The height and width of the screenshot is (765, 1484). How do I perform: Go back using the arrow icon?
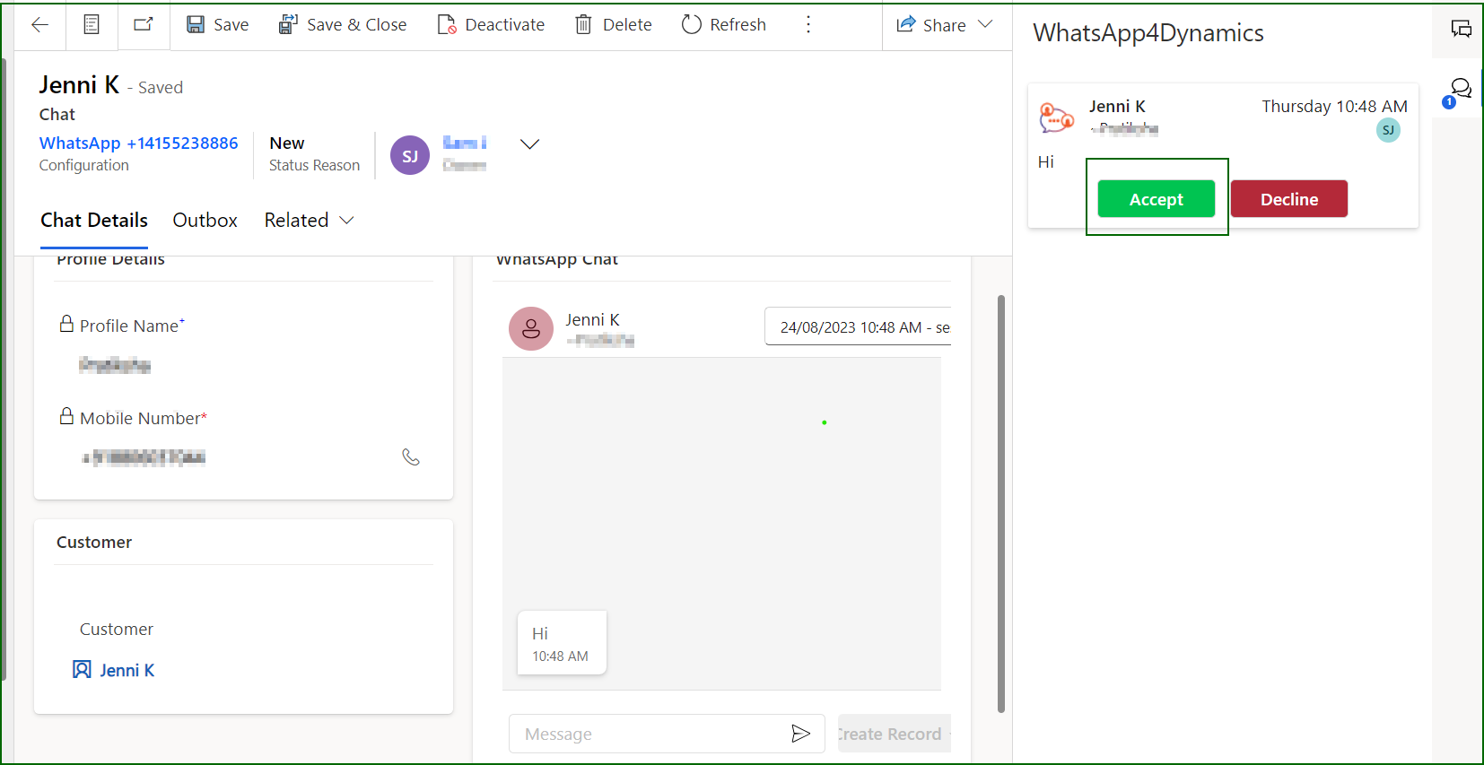pos(39,25)
